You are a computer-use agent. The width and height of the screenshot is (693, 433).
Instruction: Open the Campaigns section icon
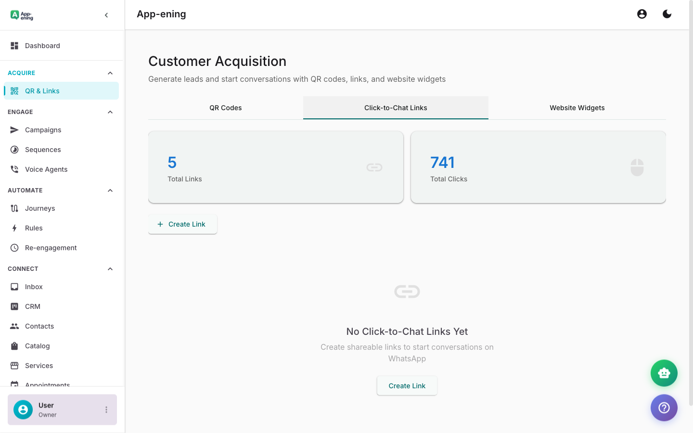coord(14,130)
